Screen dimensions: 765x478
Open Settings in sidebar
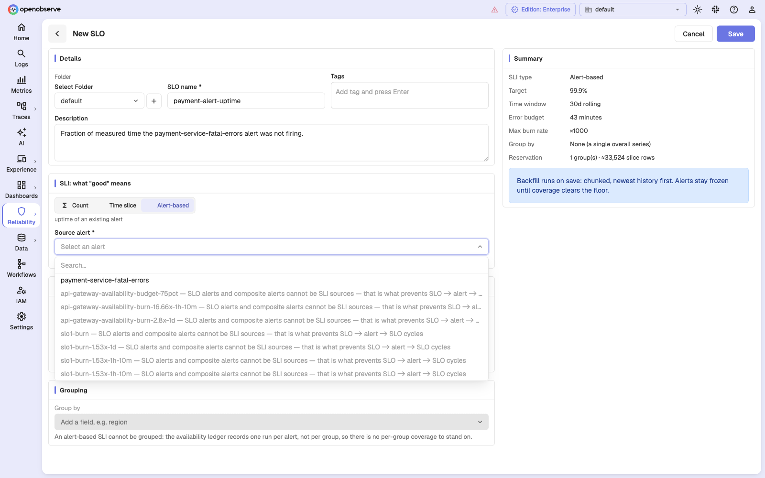coord(21,321)
